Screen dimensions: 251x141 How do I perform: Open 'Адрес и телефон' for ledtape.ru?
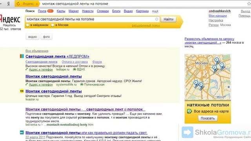(x=41, y=70)
